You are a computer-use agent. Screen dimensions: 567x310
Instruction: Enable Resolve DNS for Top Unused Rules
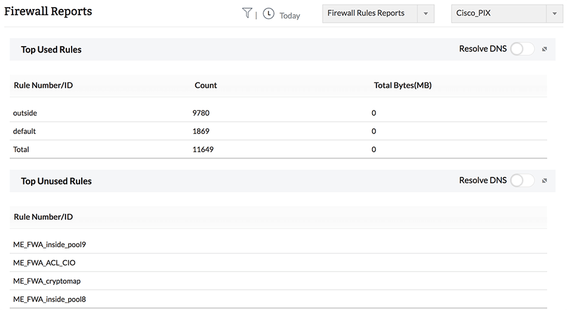(522, 180)
